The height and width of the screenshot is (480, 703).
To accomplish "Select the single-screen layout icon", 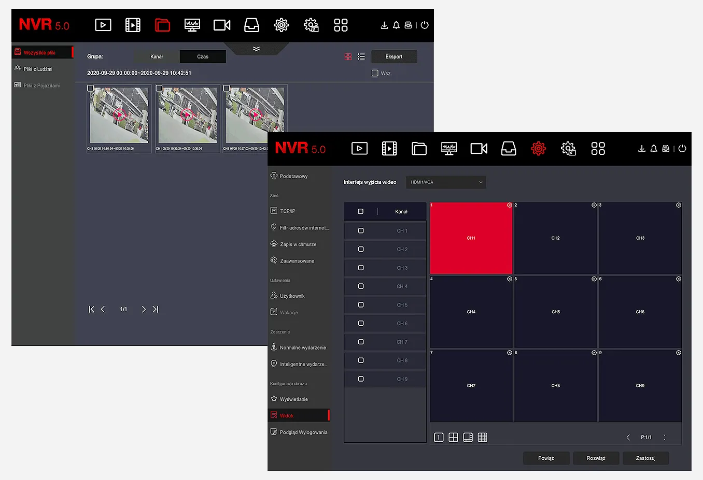I will (x=439, y=438).
